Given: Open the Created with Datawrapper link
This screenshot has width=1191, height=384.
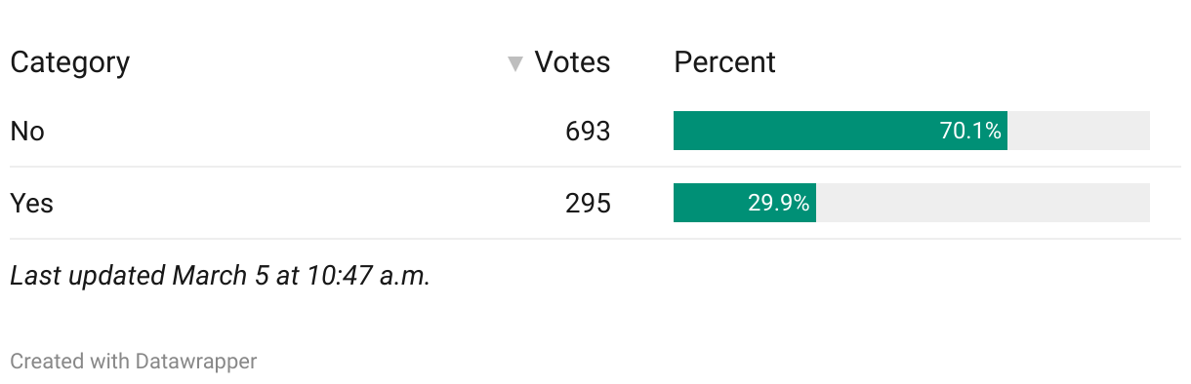Looking at the screenshot, I should 134,362.
